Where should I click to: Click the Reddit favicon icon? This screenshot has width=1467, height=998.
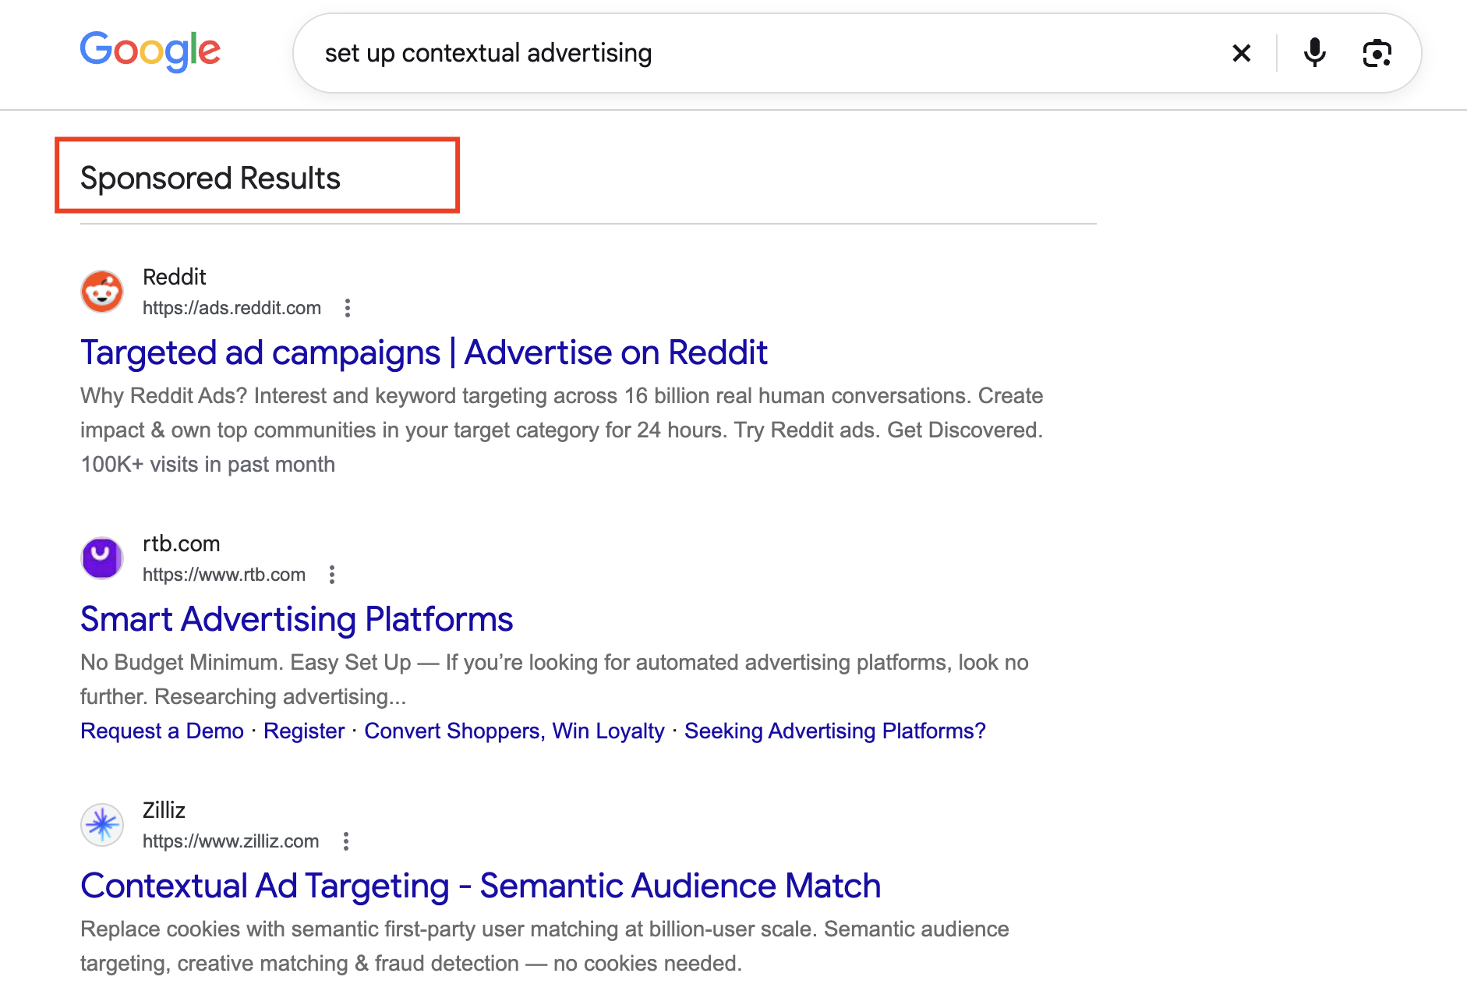[x=102, y=292]
